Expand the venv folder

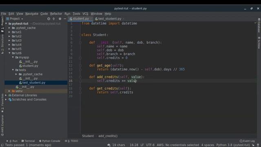click(9, 91)
